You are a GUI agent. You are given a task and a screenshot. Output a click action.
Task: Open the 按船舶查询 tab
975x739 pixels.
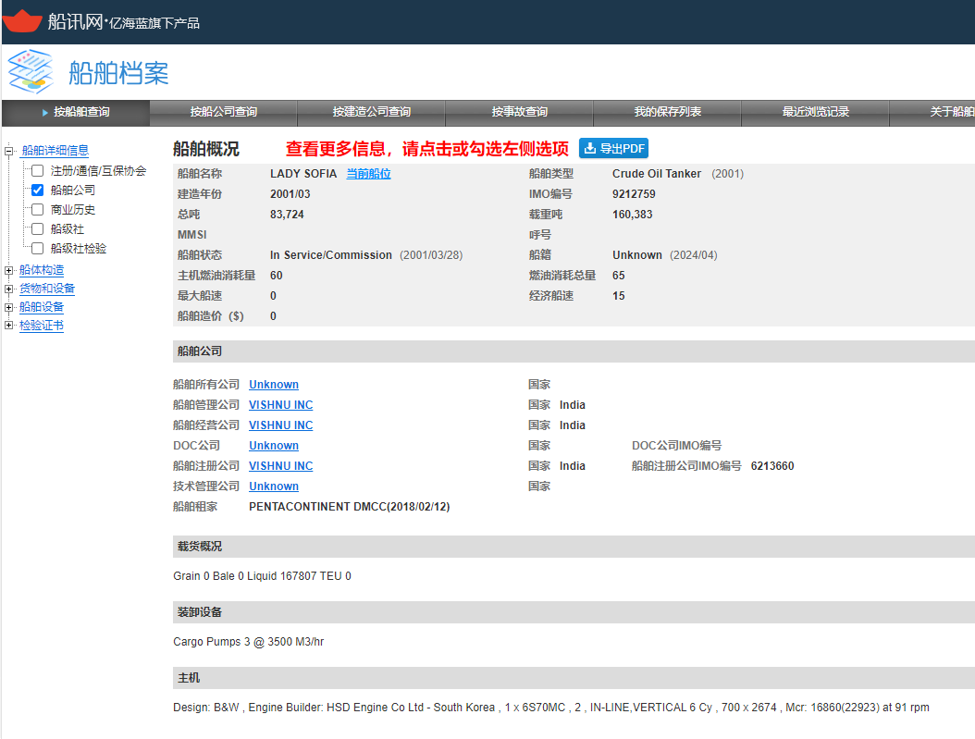pos(76,113)
